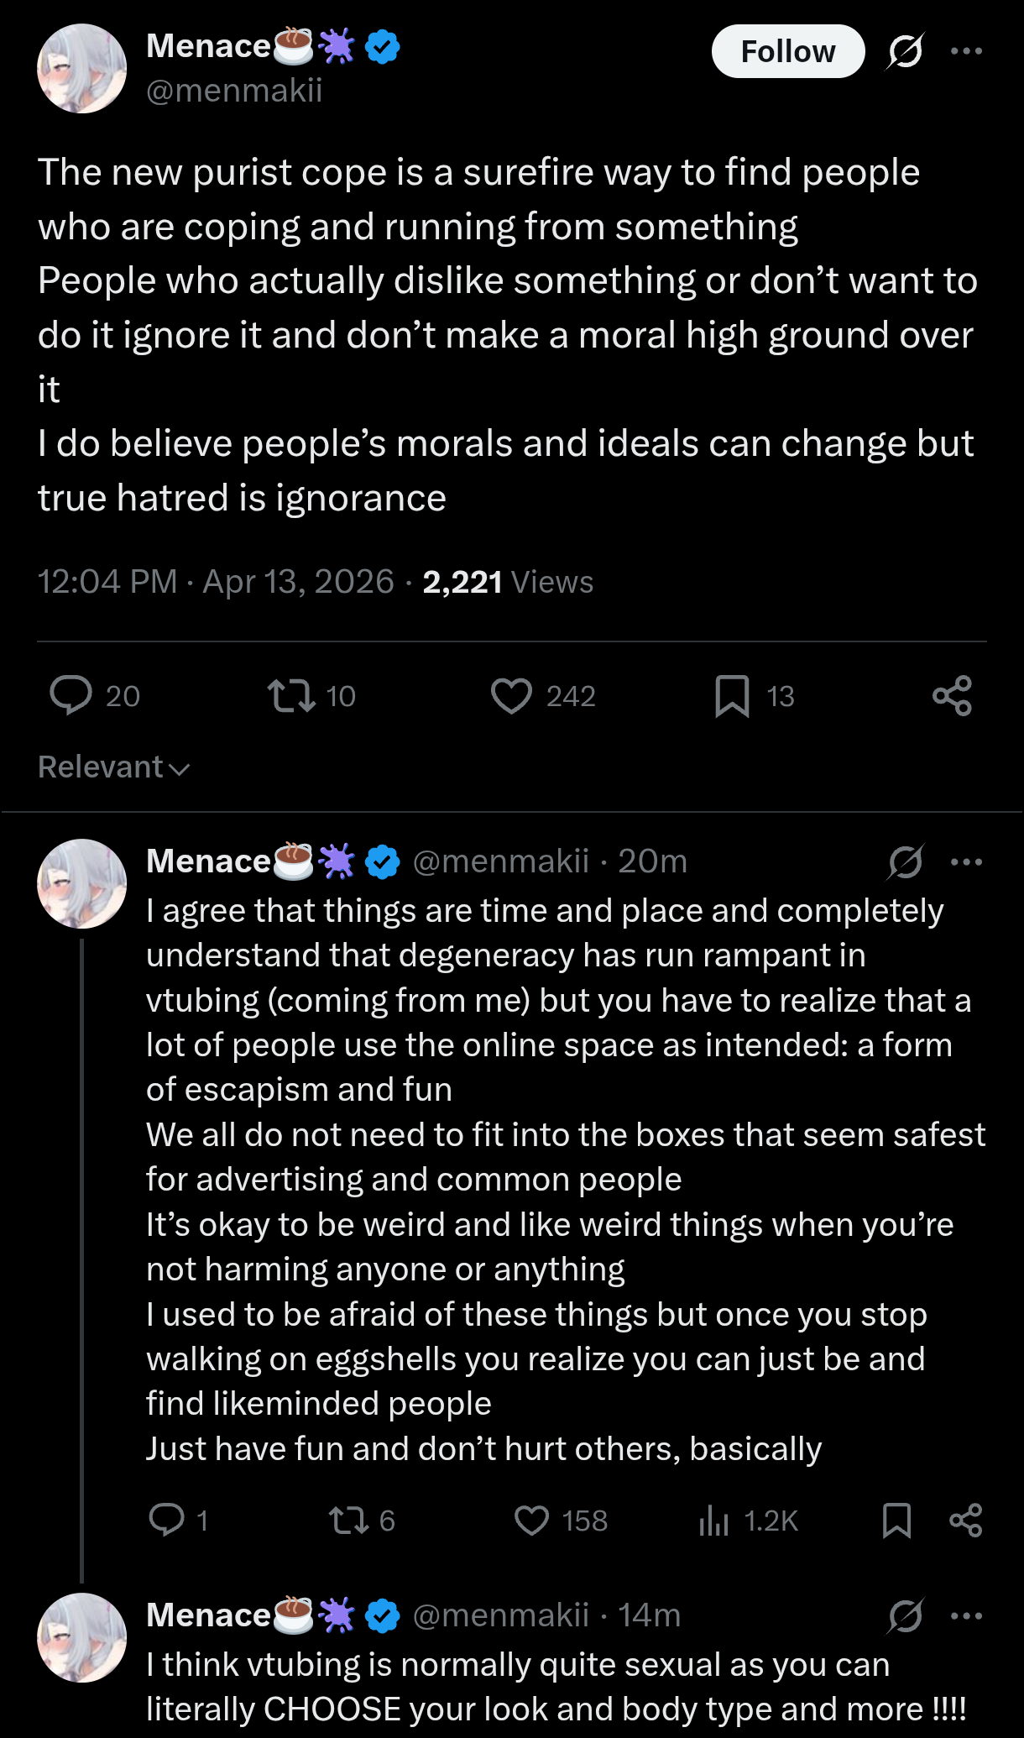Click Menace profile avatar on main post
1024x1738 pixels.
click(82, 69)
